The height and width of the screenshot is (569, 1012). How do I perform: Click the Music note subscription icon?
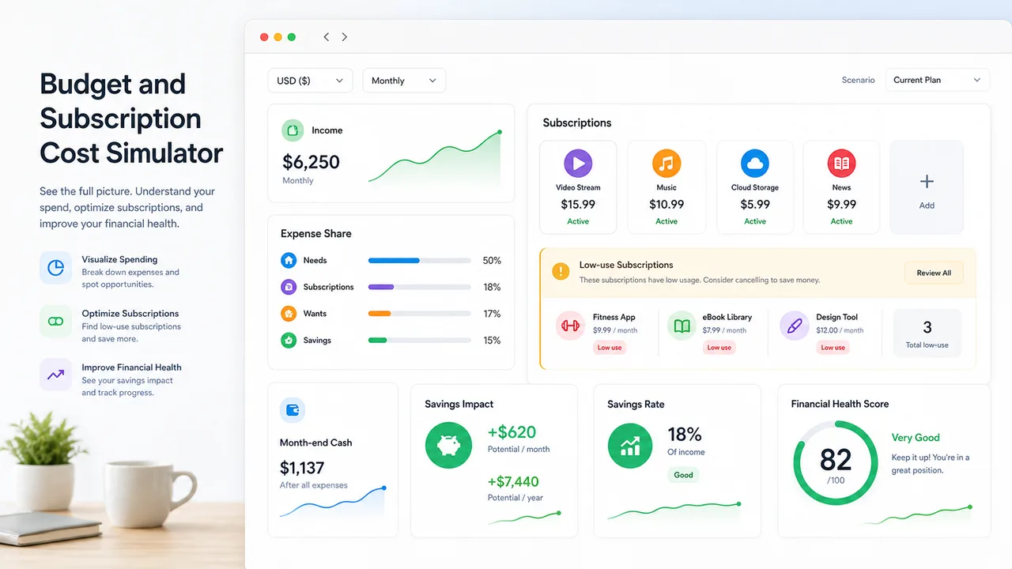tap(666, 164)
